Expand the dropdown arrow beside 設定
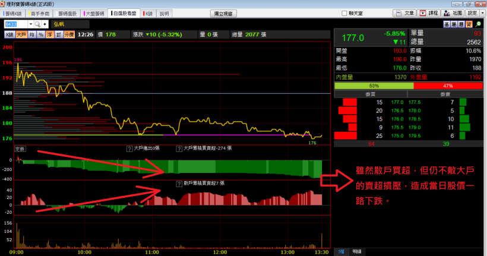This screenshot has height=256, width=487. tap(483, 13)
